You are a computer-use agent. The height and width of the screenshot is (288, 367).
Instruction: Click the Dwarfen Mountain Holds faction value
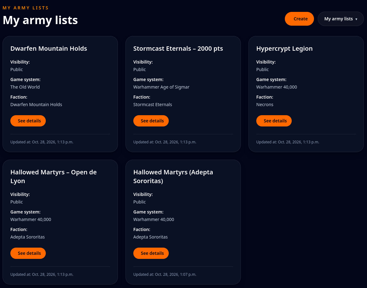36,105
